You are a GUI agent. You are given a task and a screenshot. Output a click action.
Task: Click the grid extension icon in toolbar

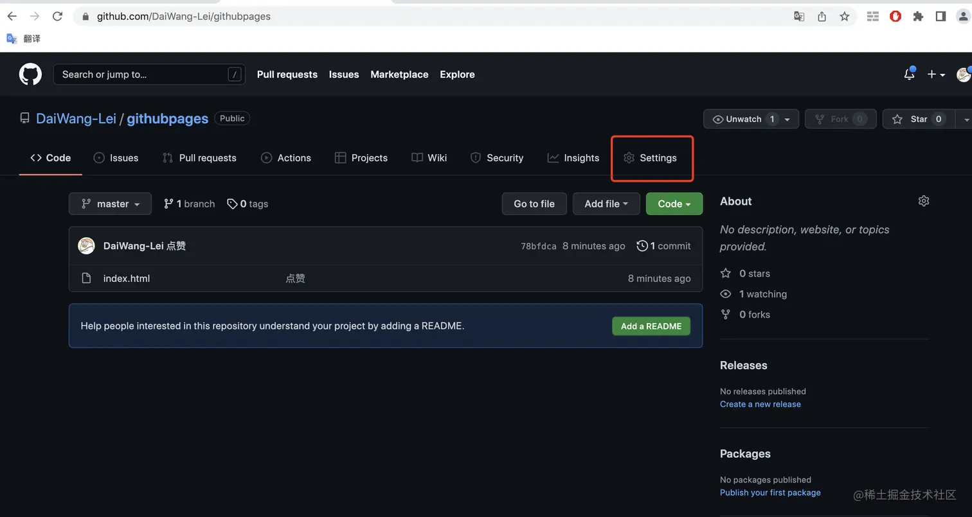point(872,17)
